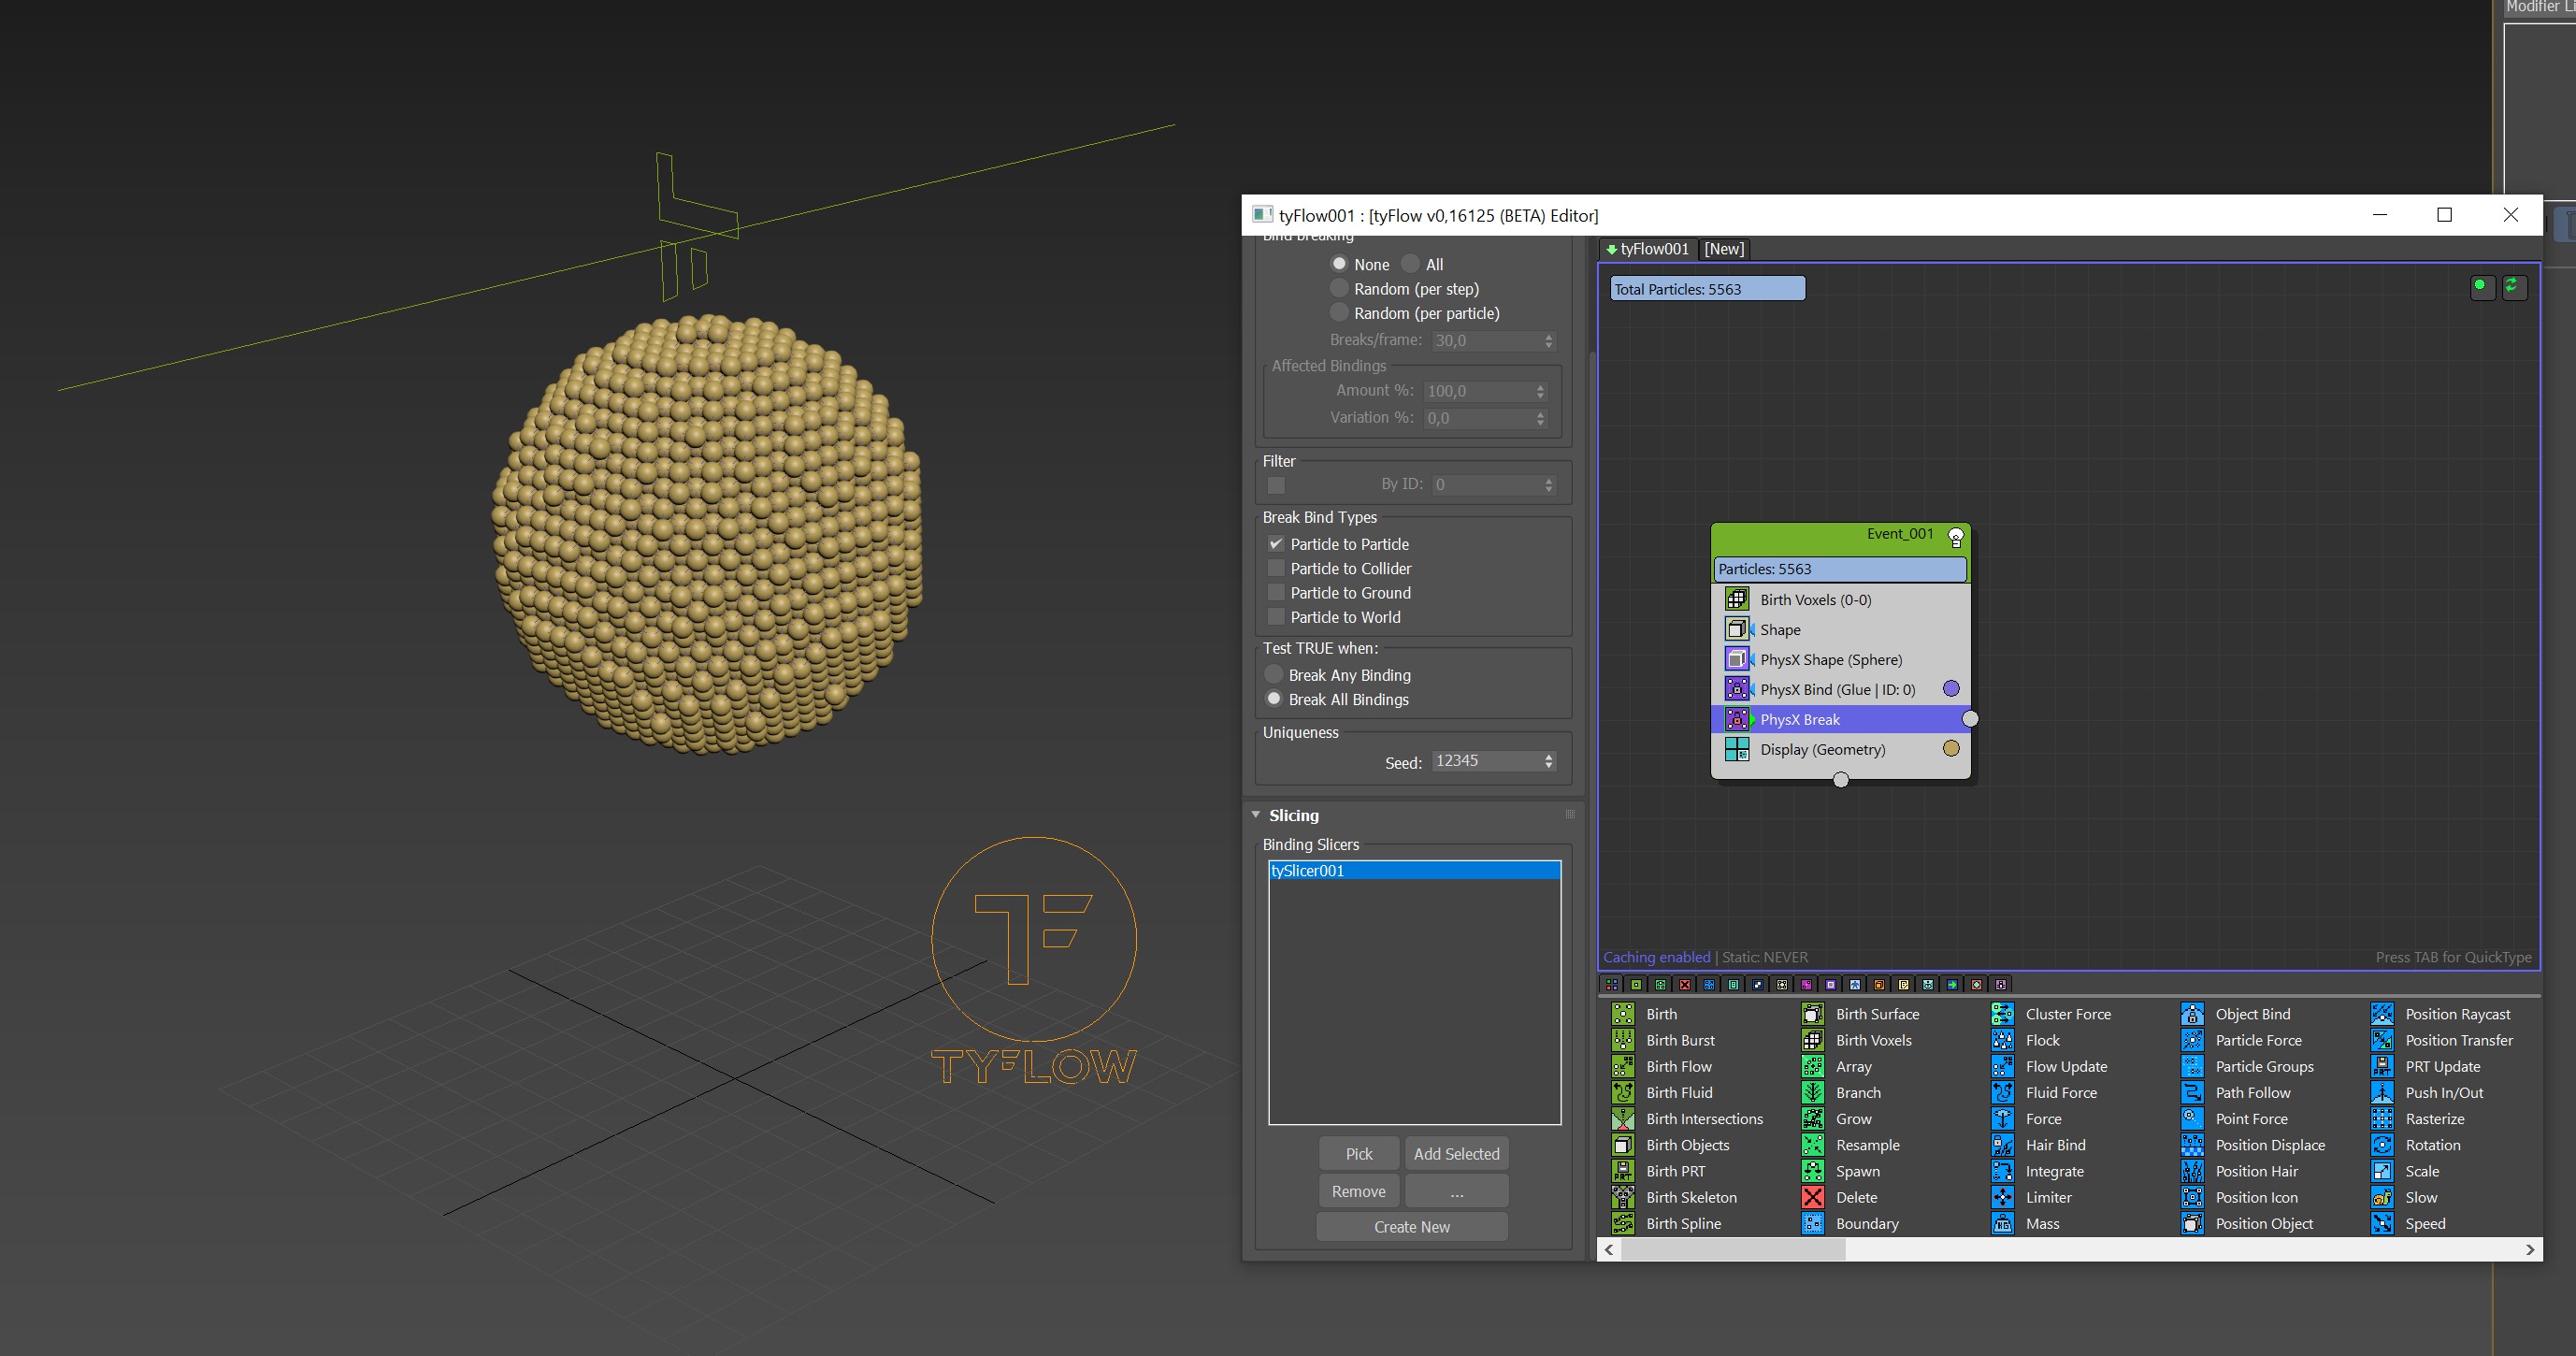Select the Position Raycast operator icon

[x=2382, y=1014]
